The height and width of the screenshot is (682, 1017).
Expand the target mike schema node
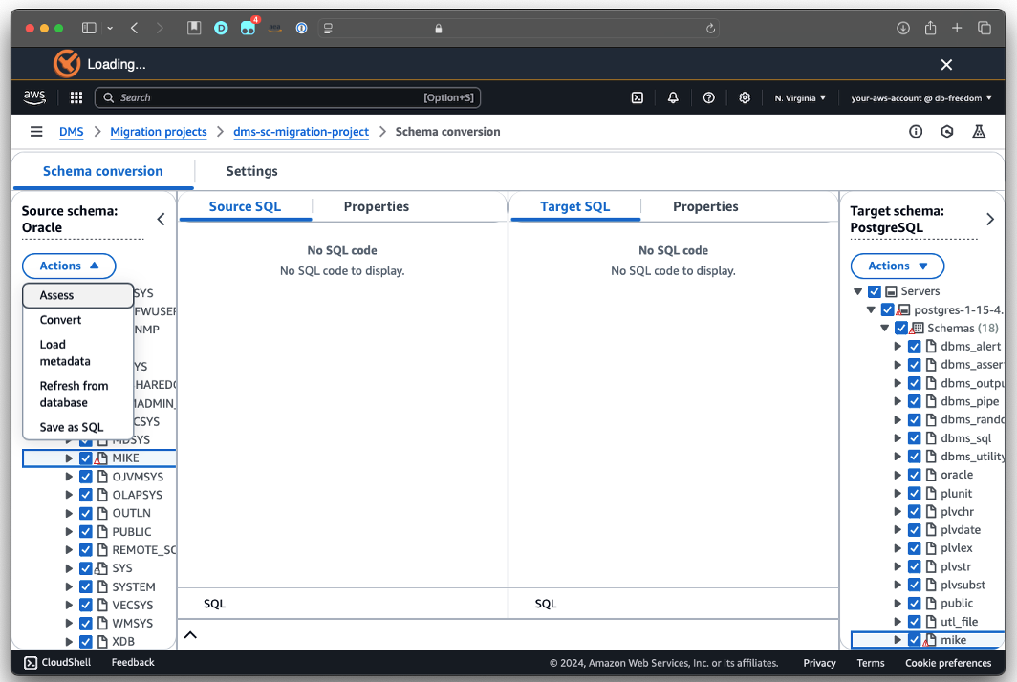(898, 641)
